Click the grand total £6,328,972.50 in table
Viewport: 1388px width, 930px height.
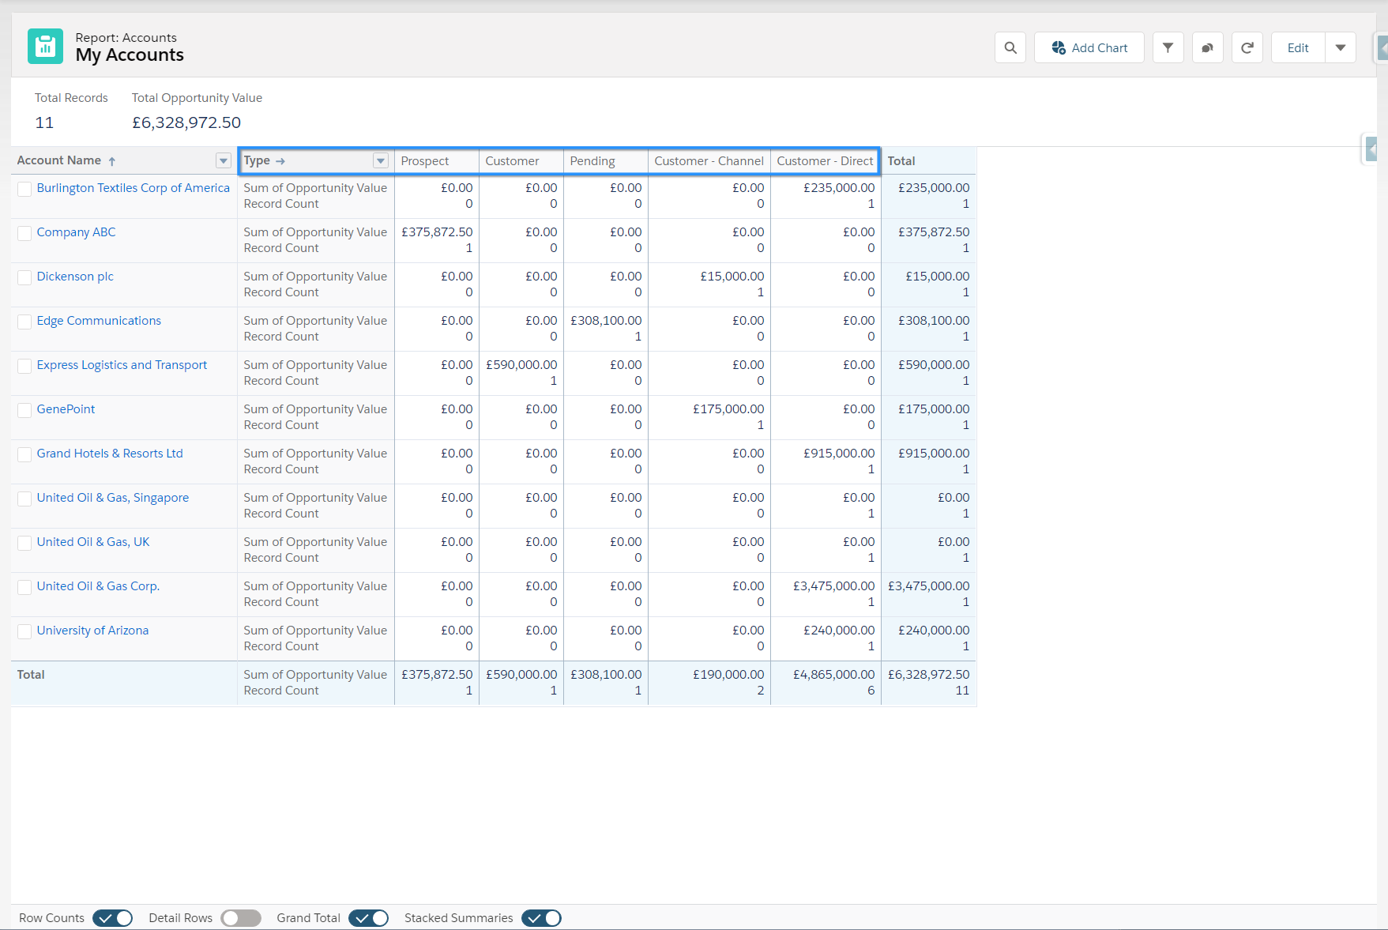click(x=929, y=675)
